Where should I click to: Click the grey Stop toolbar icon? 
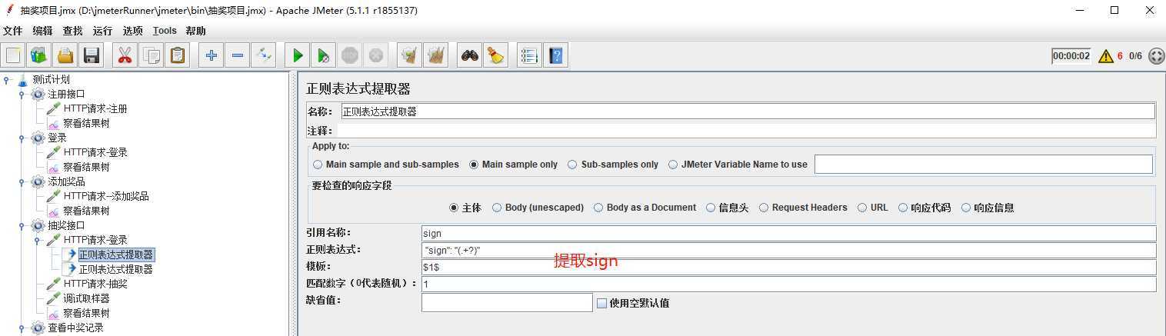350,55
